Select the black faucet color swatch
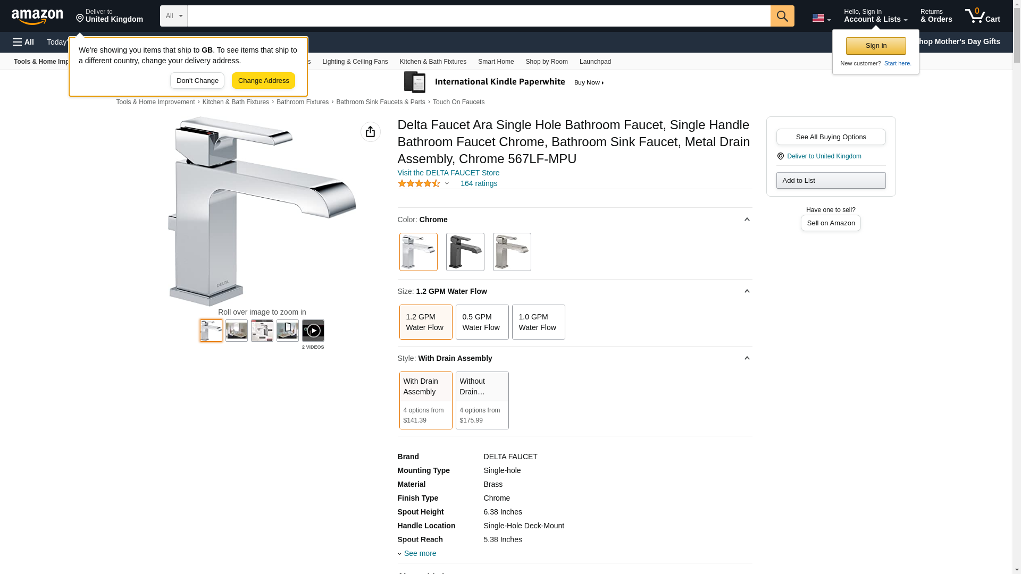1021x574 pixels. coord(465,252)
